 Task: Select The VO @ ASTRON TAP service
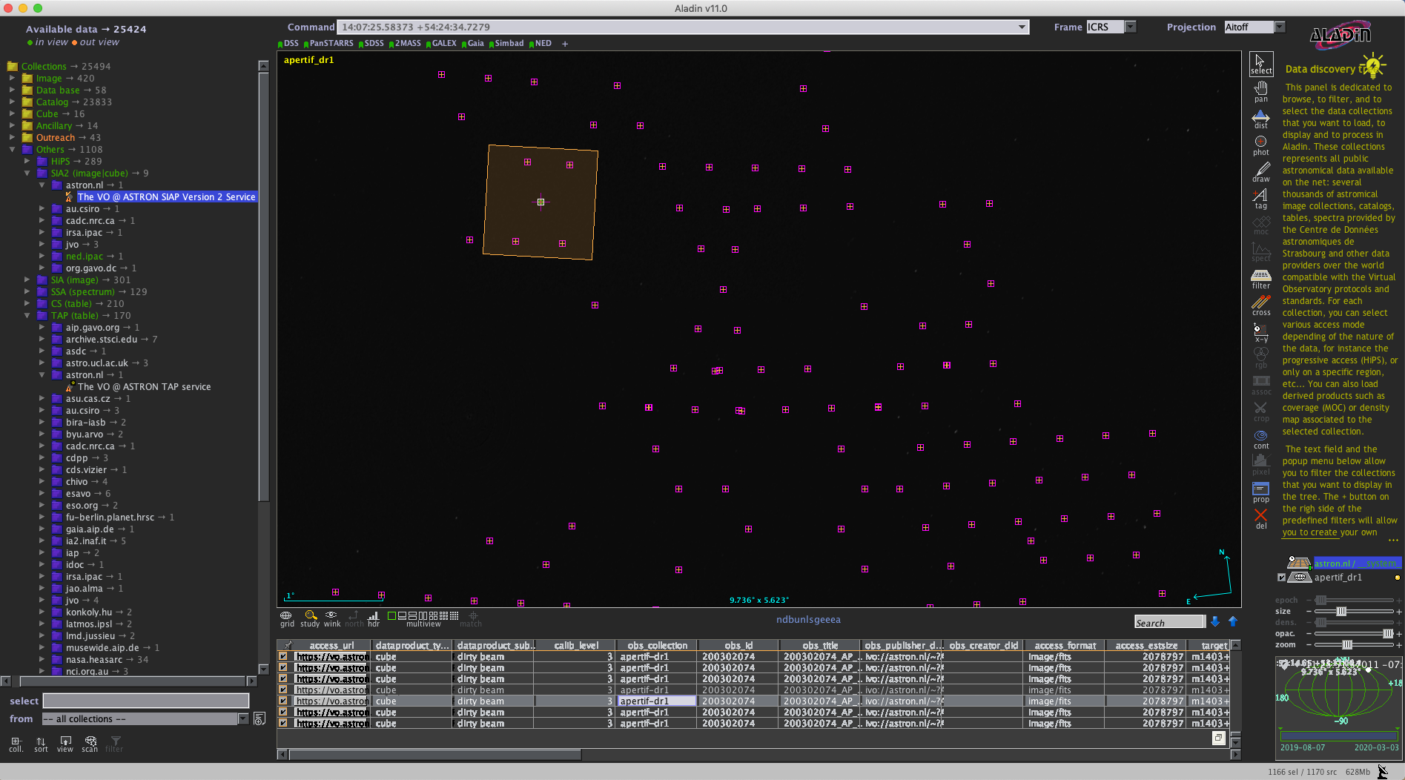point(144,386)
